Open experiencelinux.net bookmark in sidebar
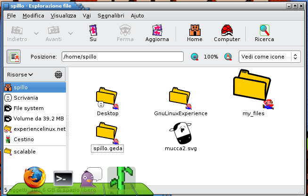Screen dimensions: 308x196 click(35, 129)
